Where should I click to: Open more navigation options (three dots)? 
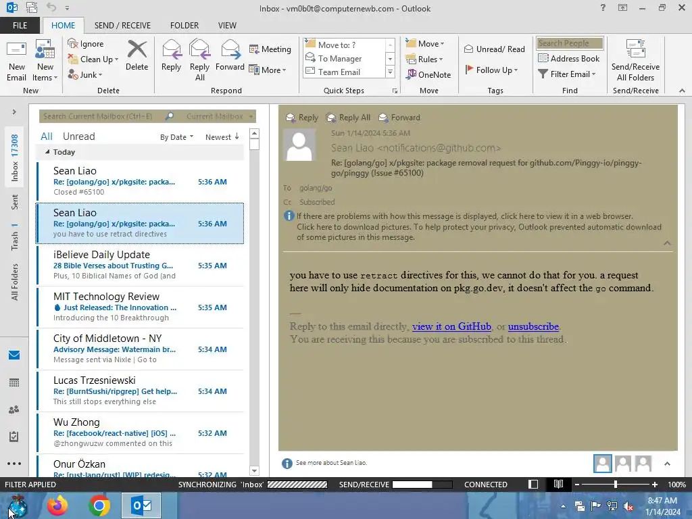tap(14, 464)
